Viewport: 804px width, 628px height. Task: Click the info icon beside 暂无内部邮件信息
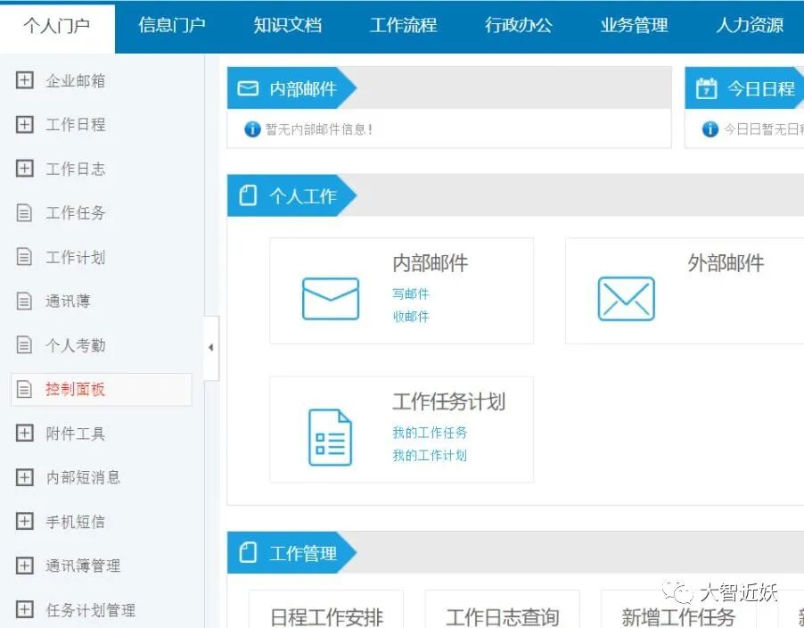coord(252,129)
